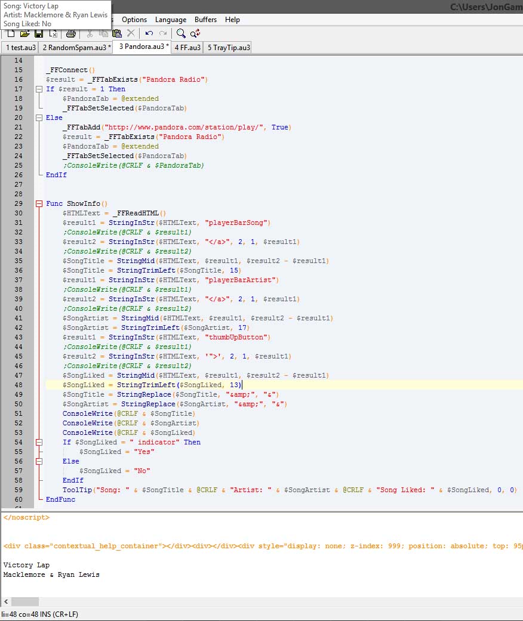
Task: Click "playerBarSong" string on line 31
Action: coord(235,223)
